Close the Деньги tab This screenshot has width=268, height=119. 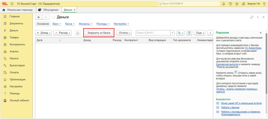click(x=74, y=10)
